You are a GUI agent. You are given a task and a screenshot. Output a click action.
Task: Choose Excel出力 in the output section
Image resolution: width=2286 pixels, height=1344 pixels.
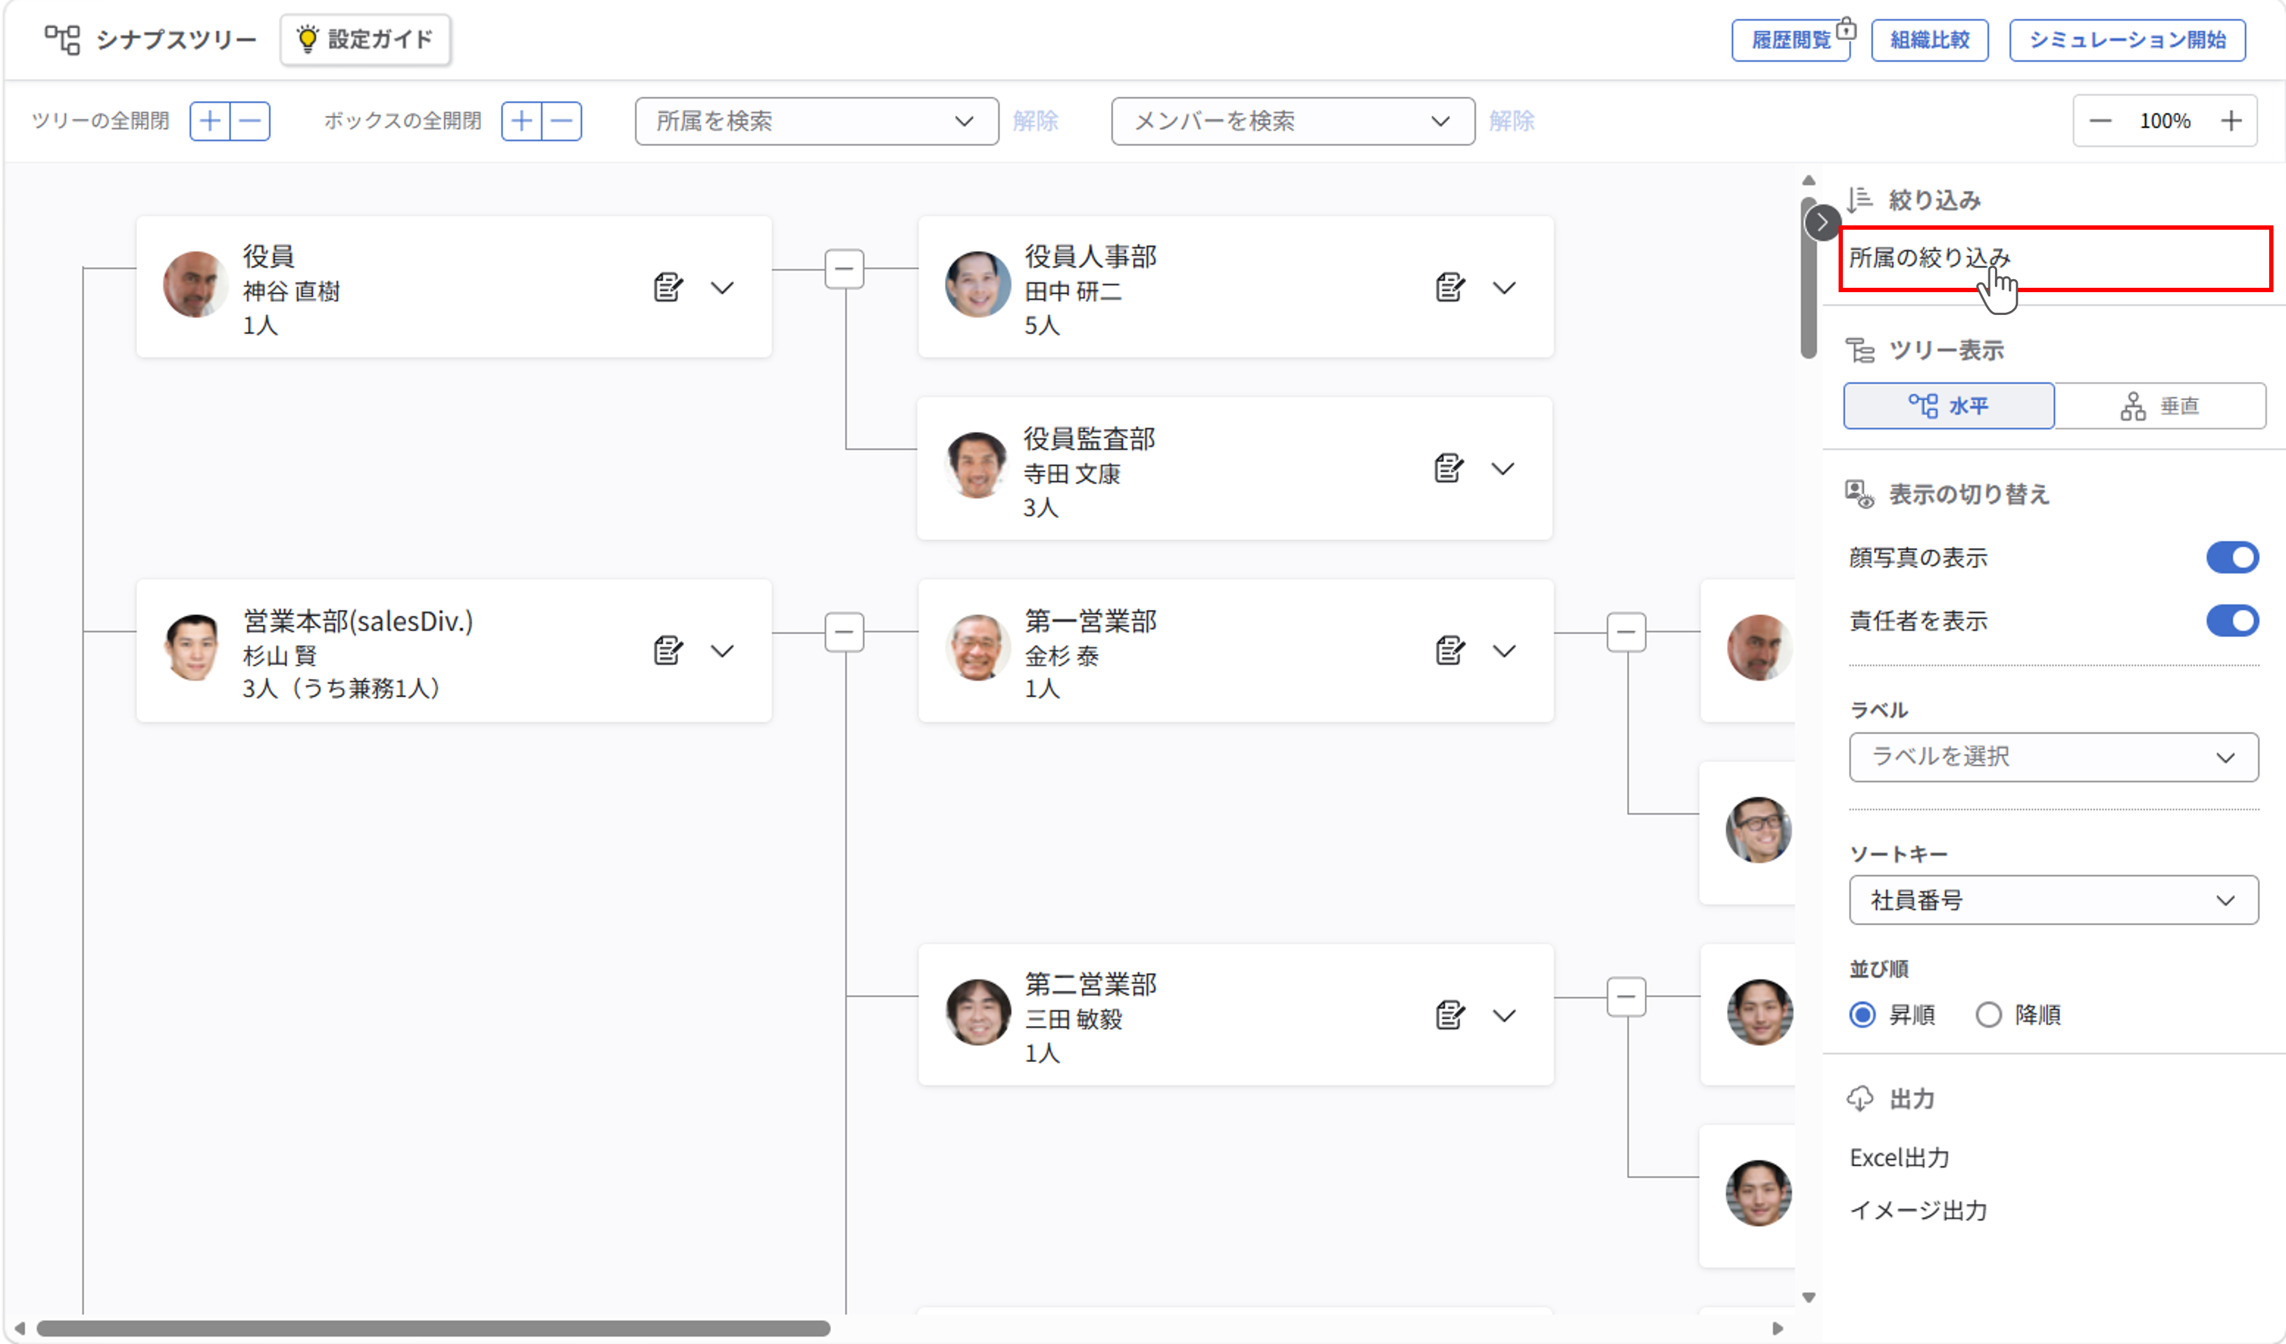1899,1158
